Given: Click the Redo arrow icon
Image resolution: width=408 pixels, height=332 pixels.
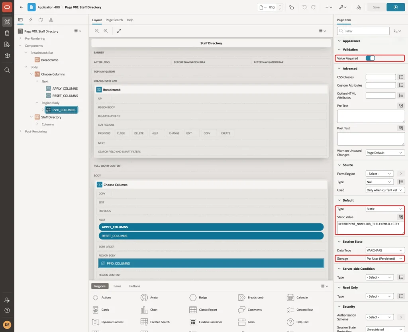Looking at the screenshot, I should coord(313,7).
